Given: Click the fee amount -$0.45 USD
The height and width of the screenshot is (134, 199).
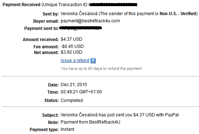Looking at the screenshot, I should pos(72,46).
